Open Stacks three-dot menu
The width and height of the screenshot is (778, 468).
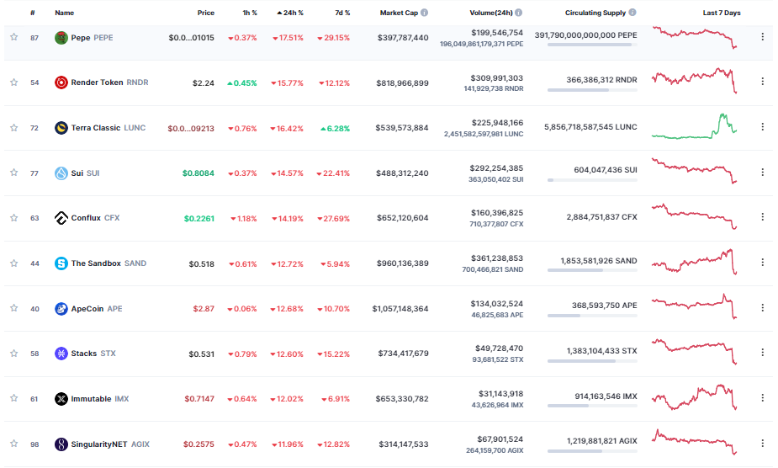[763, 352]
